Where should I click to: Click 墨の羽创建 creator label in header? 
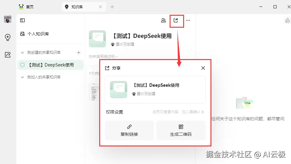123,44
